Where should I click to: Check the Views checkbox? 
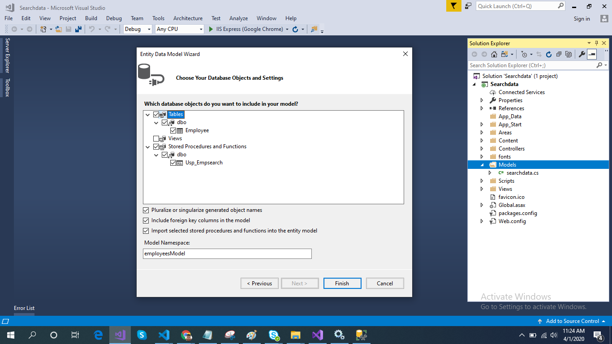[156, 139]
